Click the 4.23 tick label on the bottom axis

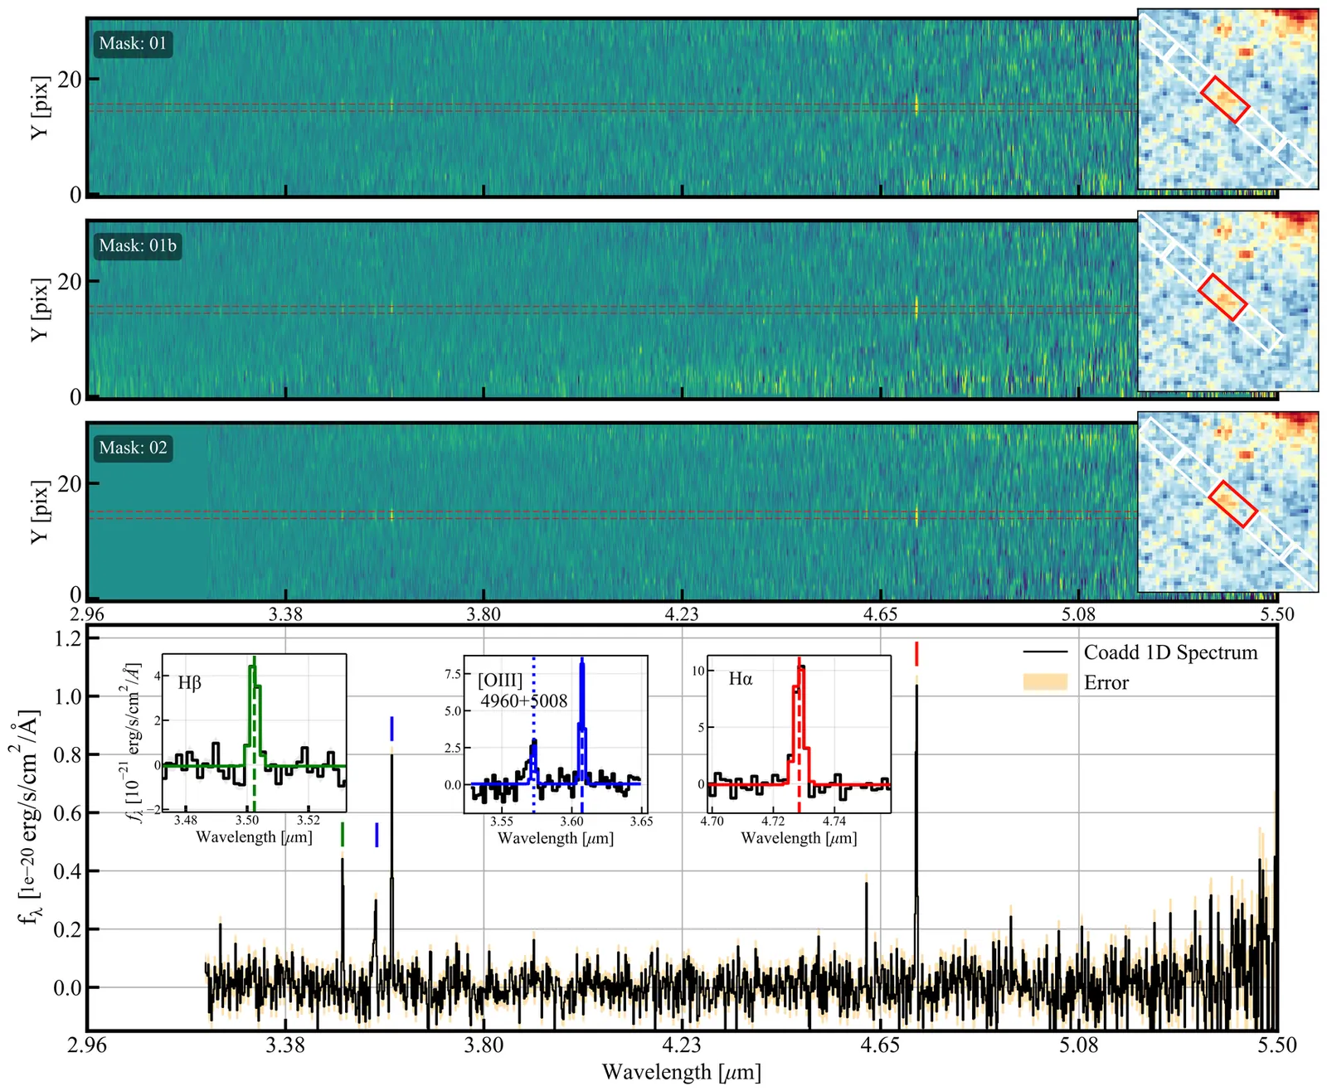click(681, 1045)
